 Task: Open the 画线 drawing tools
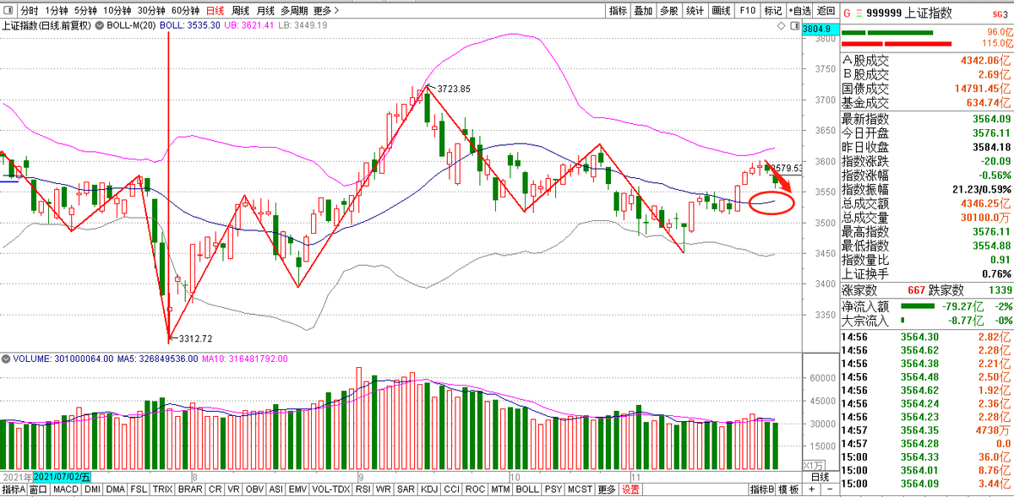point(721,11)
